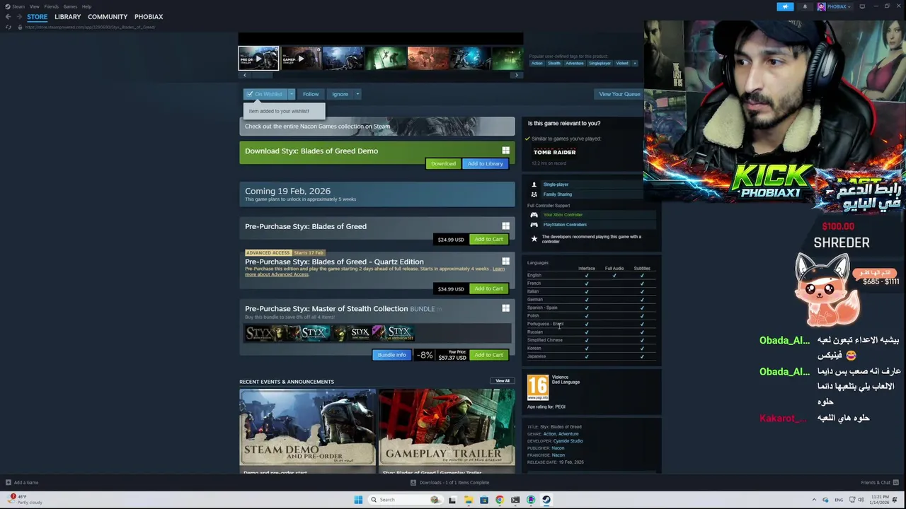
Task: Open Steam Demo and Pre-Order event image
Action: click(x=307, y=426)
